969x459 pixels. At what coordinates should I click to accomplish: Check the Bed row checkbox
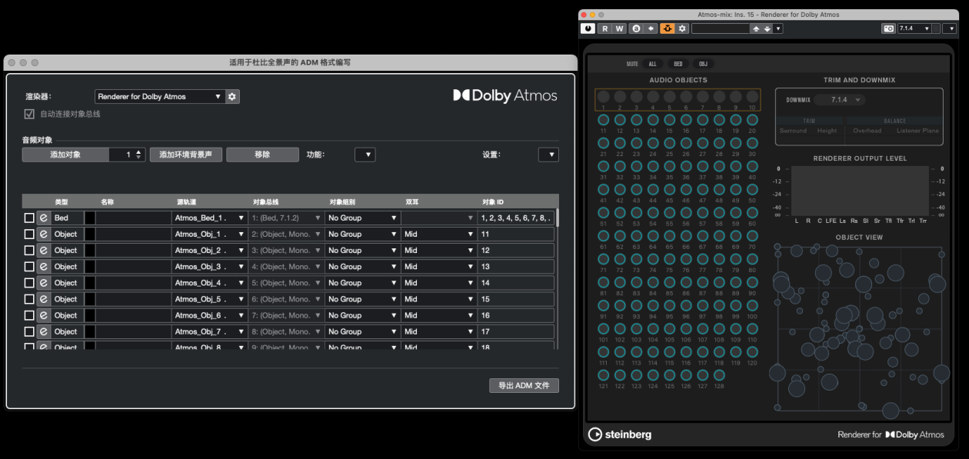point(29,218)
